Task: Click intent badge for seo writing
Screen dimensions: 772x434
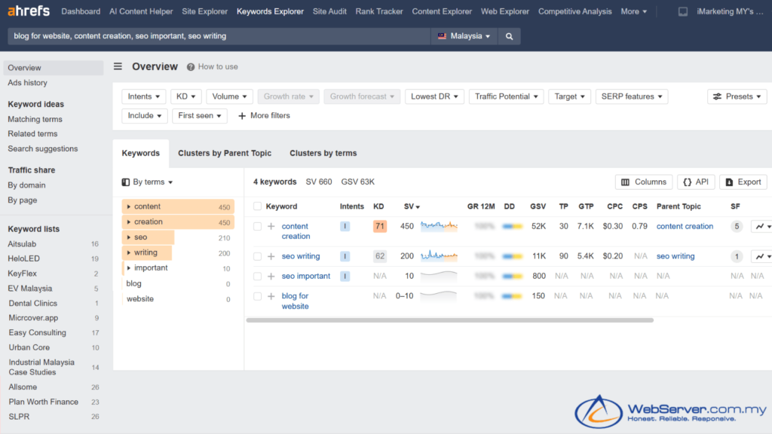Action: point(345,256)
